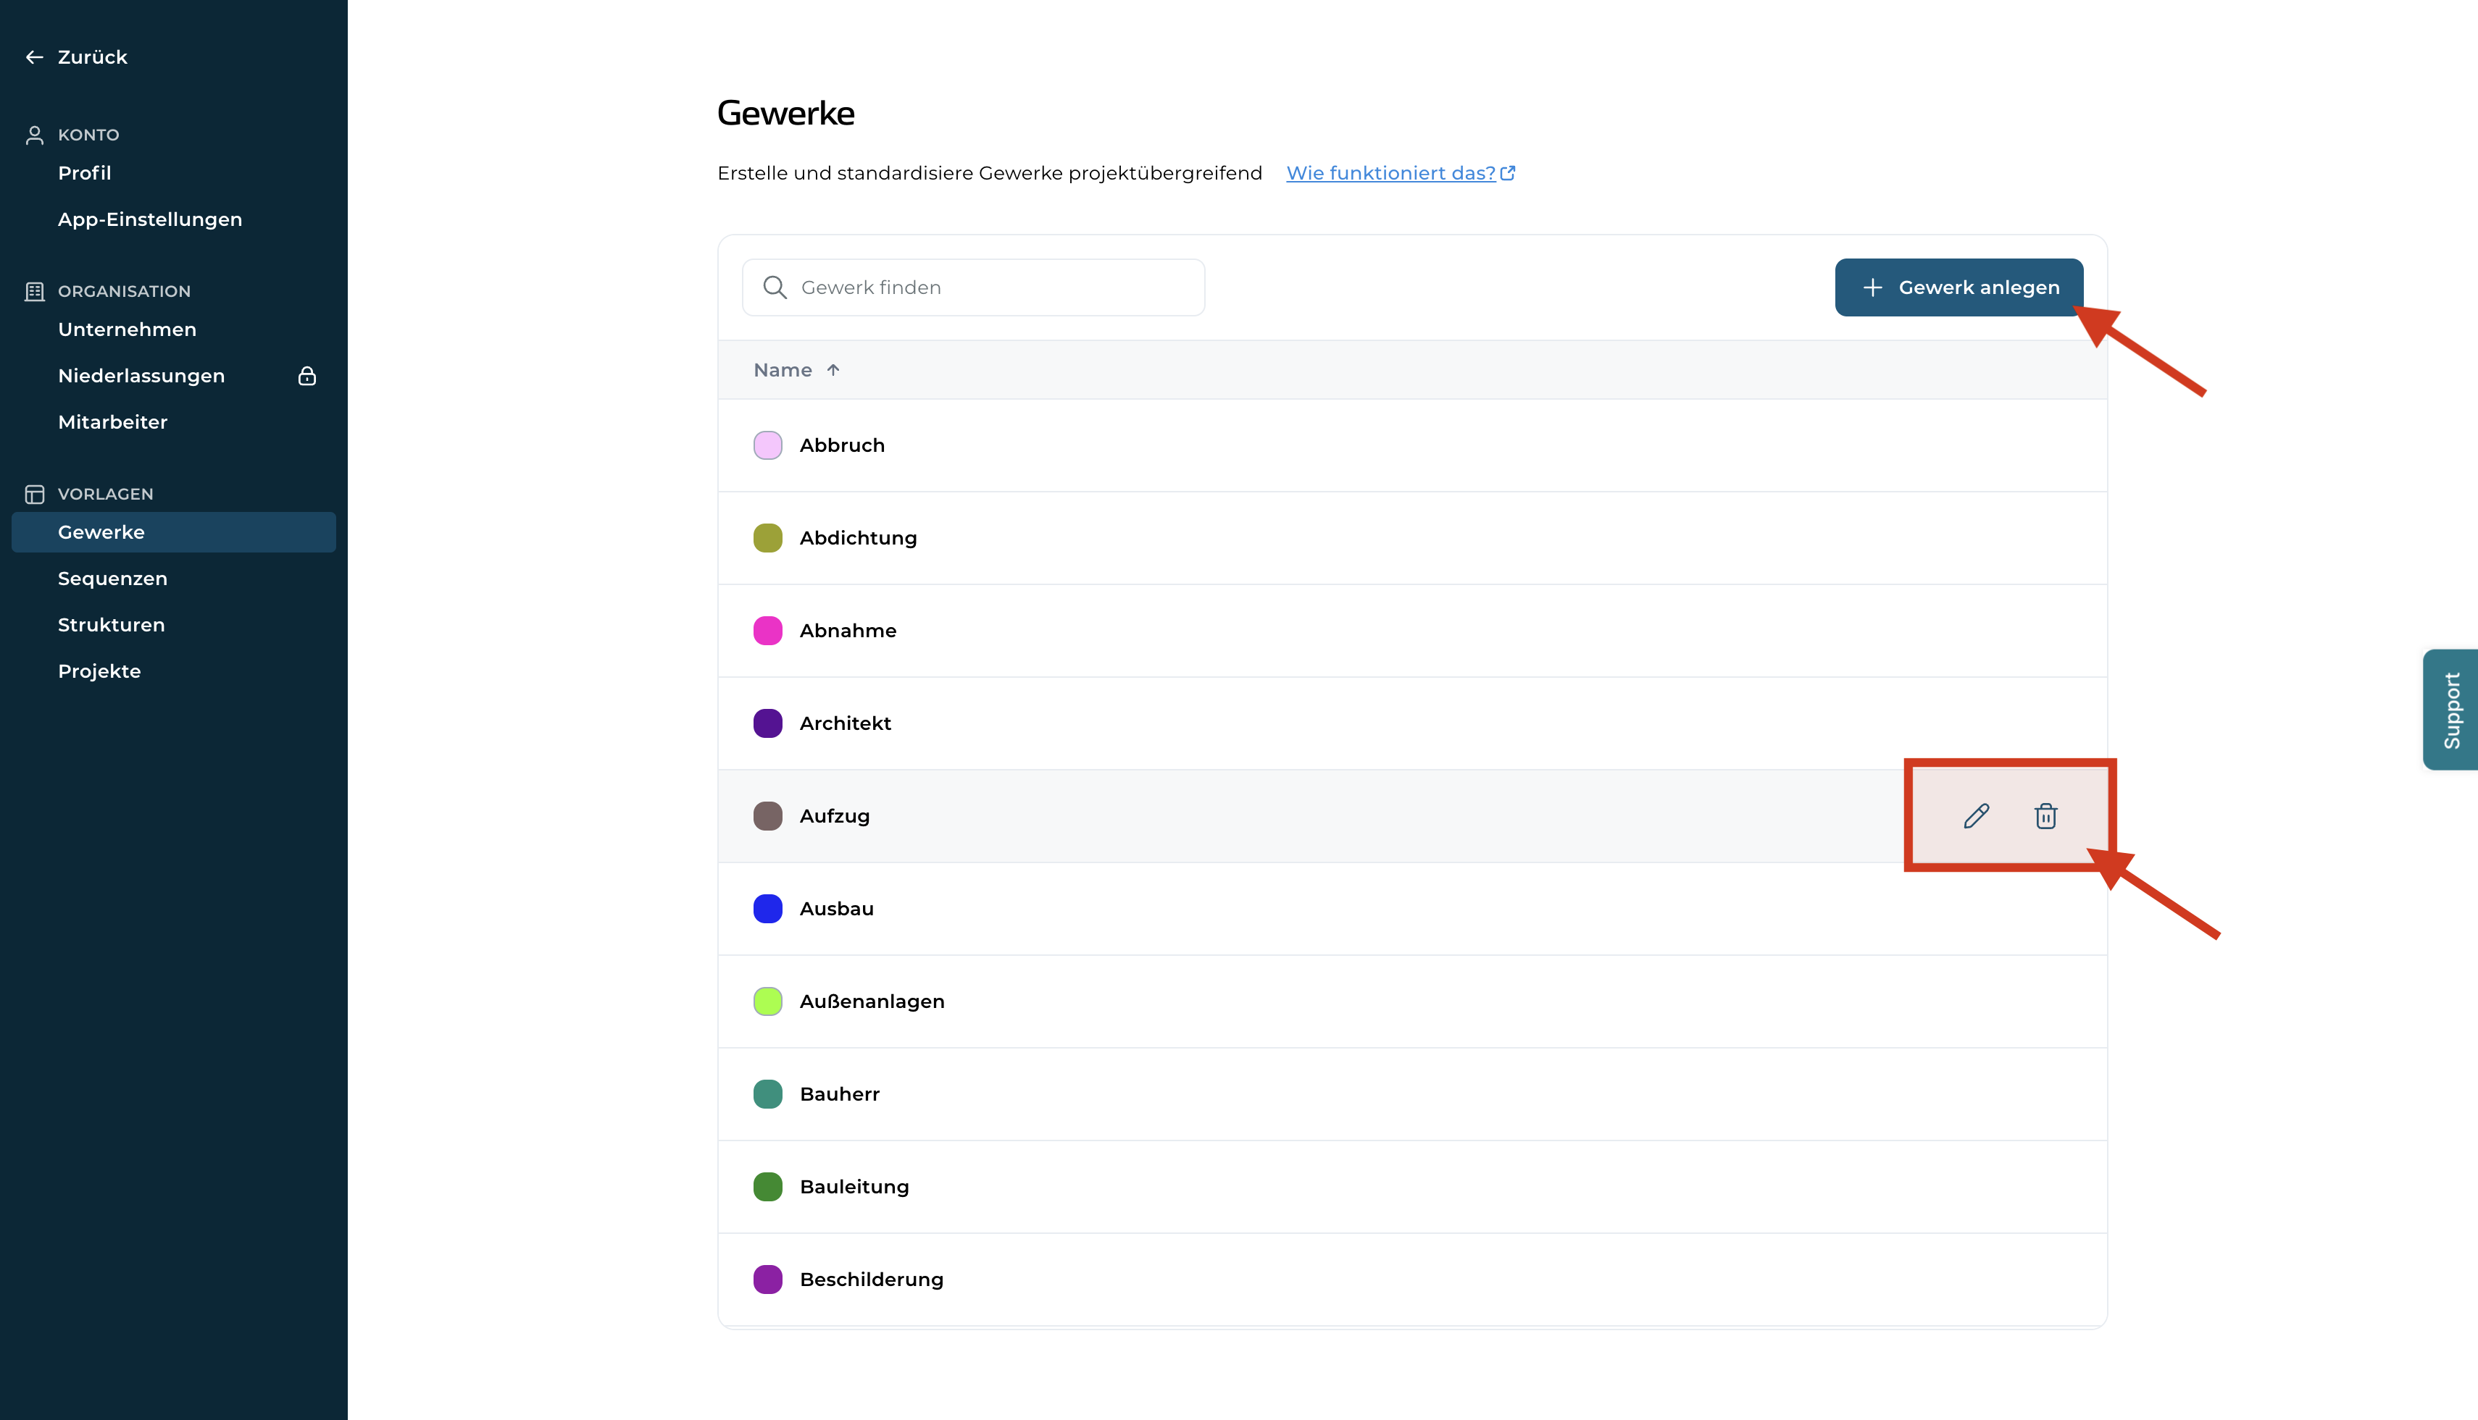The height and width of the screenshot is (1420, 2478).
Task: Focus the Gewerk finden search field
Action: [x=974, y=287]
